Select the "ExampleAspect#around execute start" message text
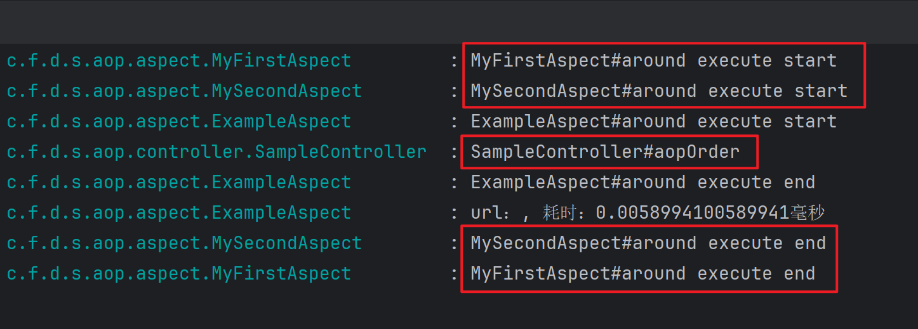 click(x=653, y=122)
